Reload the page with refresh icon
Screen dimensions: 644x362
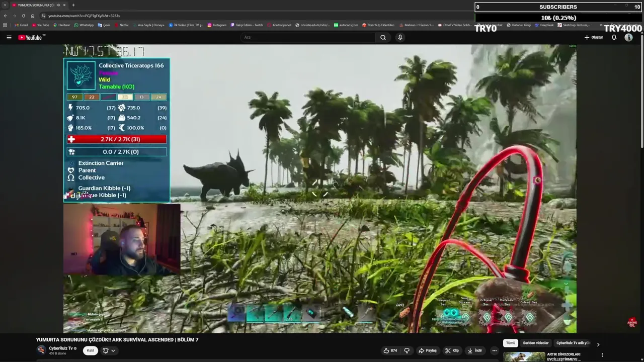click(23, 16)
